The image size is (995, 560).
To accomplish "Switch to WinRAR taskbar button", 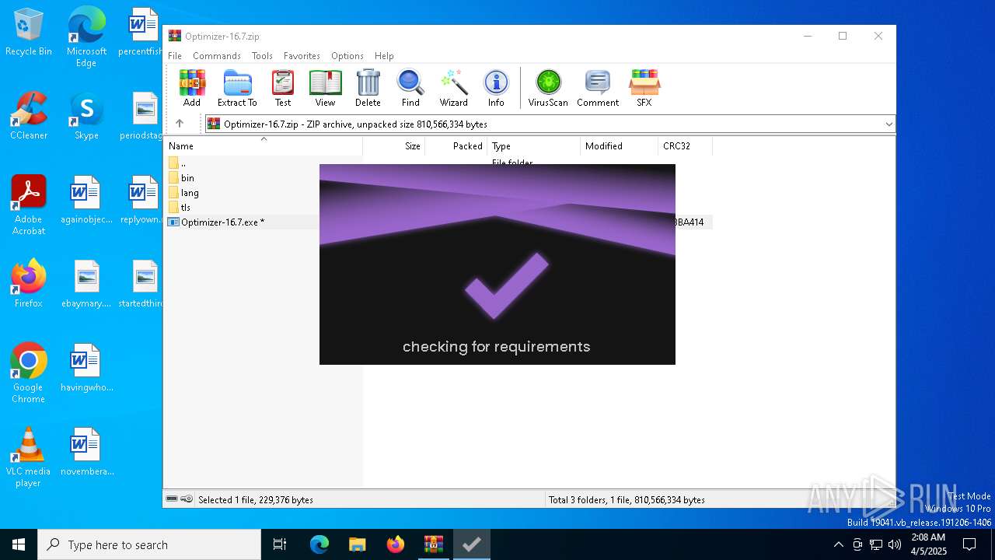I will click(x=434, y=544).
